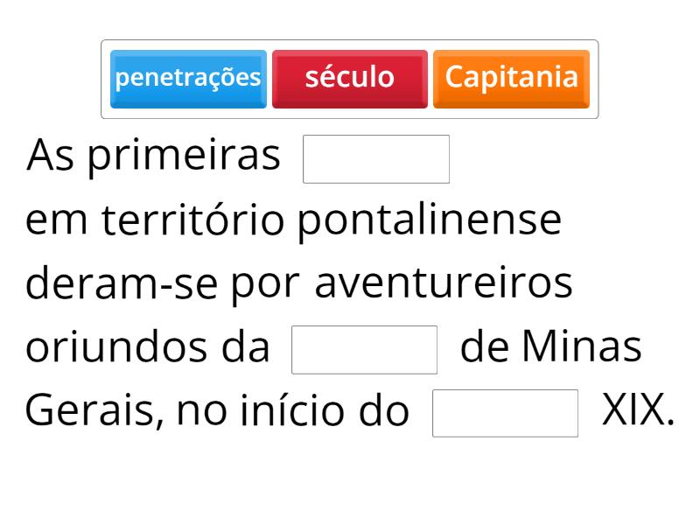Click the phrase "As primeiras"
The image size is (700, 525).
154,157
